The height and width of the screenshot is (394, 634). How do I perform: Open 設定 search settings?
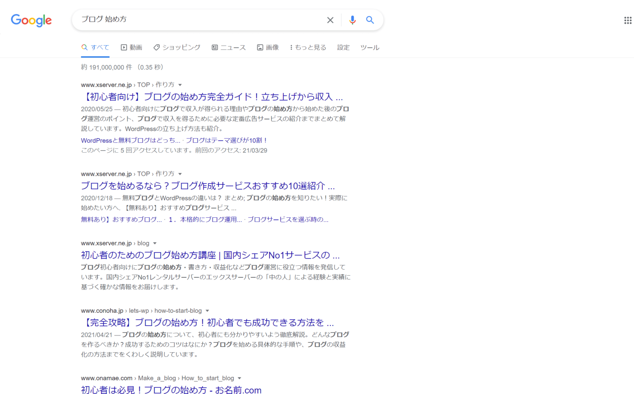coord(343,47)
